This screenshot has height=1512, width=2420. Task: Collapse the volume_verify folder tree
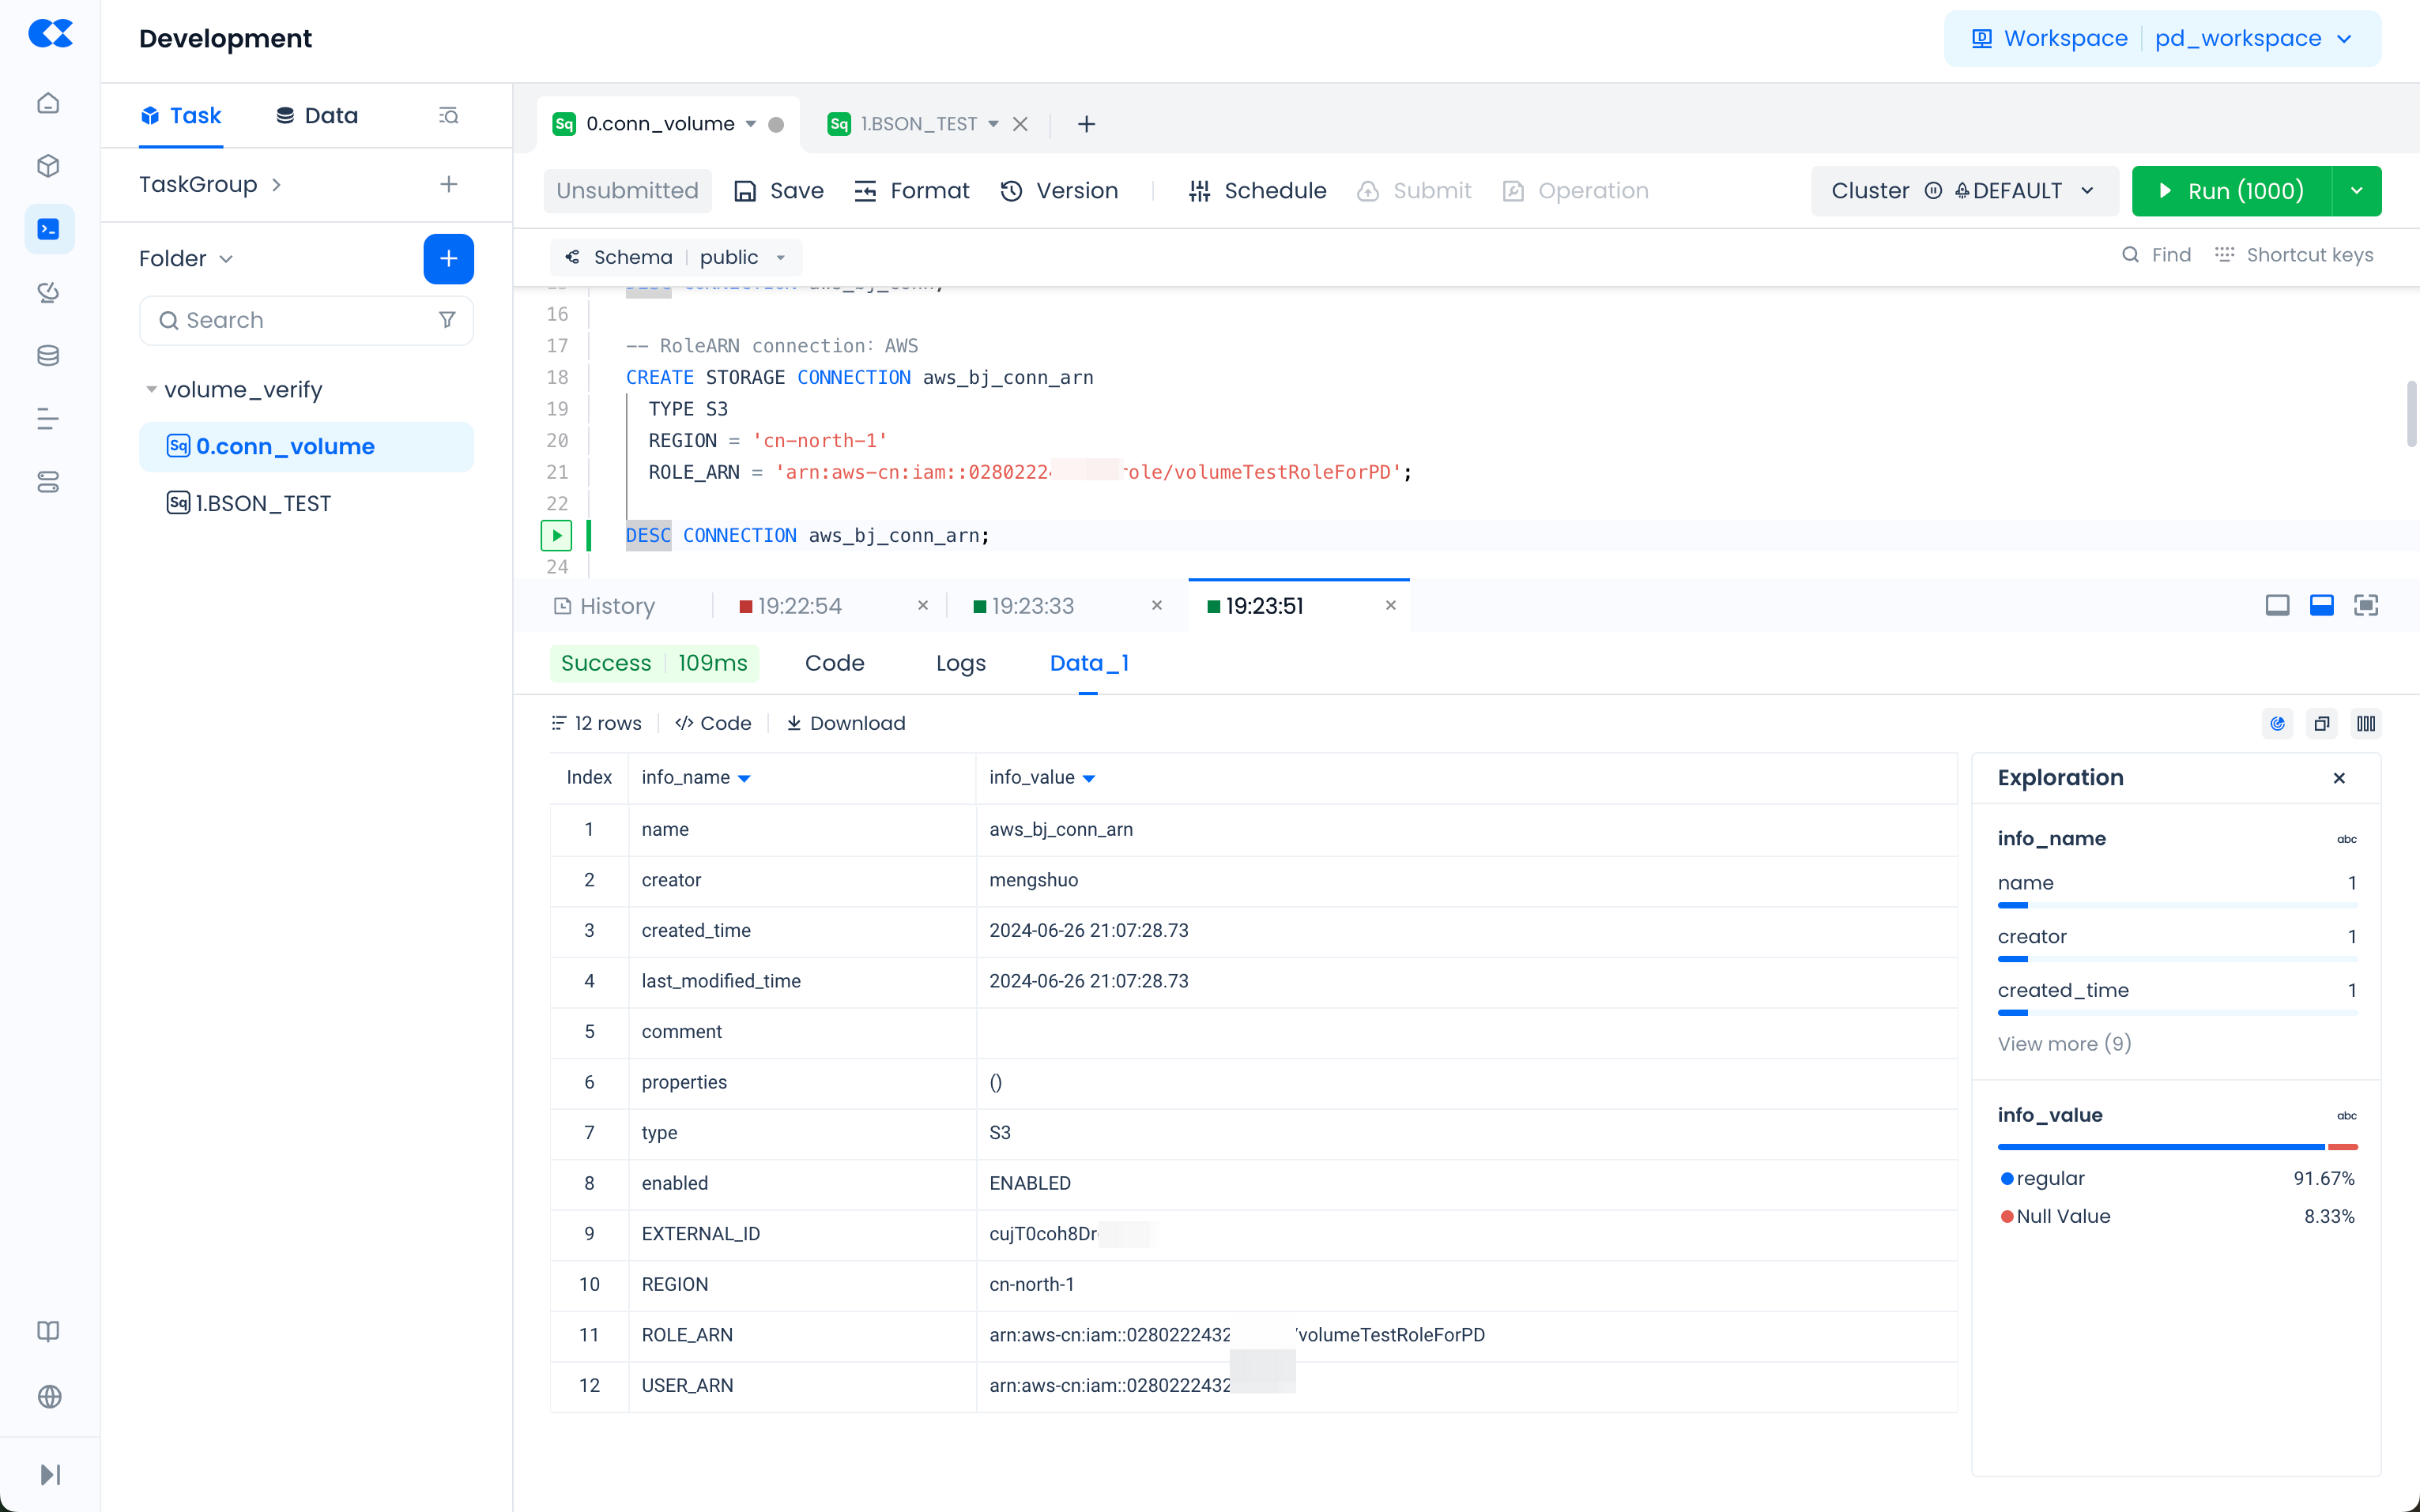pyautogui.click(x=151, y=389)
